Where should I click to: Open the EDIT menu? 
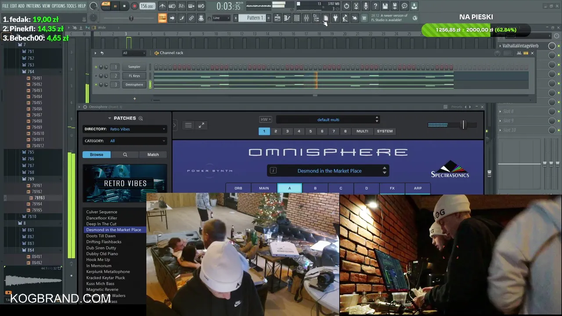(14, 6)
